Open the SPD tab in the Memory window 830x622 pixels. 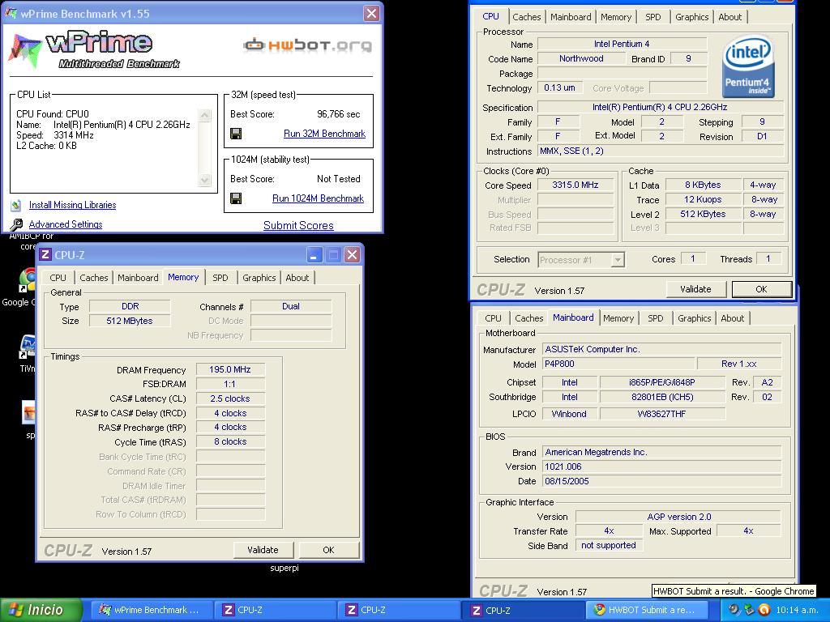pyautogui.click(x=220, y=278)
